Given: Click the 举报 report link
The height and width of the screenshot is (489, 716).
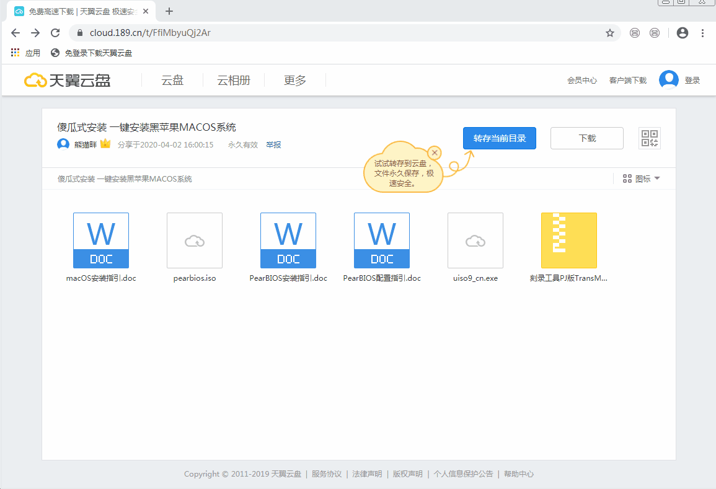Looking at the screenshot, I should (x=273, y=145).
